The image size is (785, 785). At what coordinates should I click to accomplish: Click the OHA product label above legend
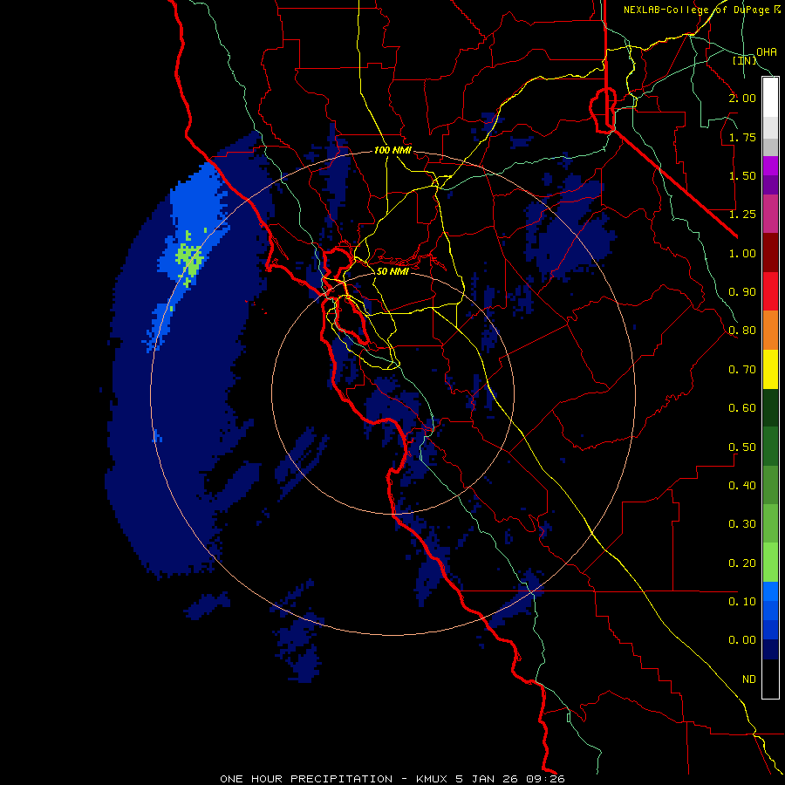coord(767,51)
